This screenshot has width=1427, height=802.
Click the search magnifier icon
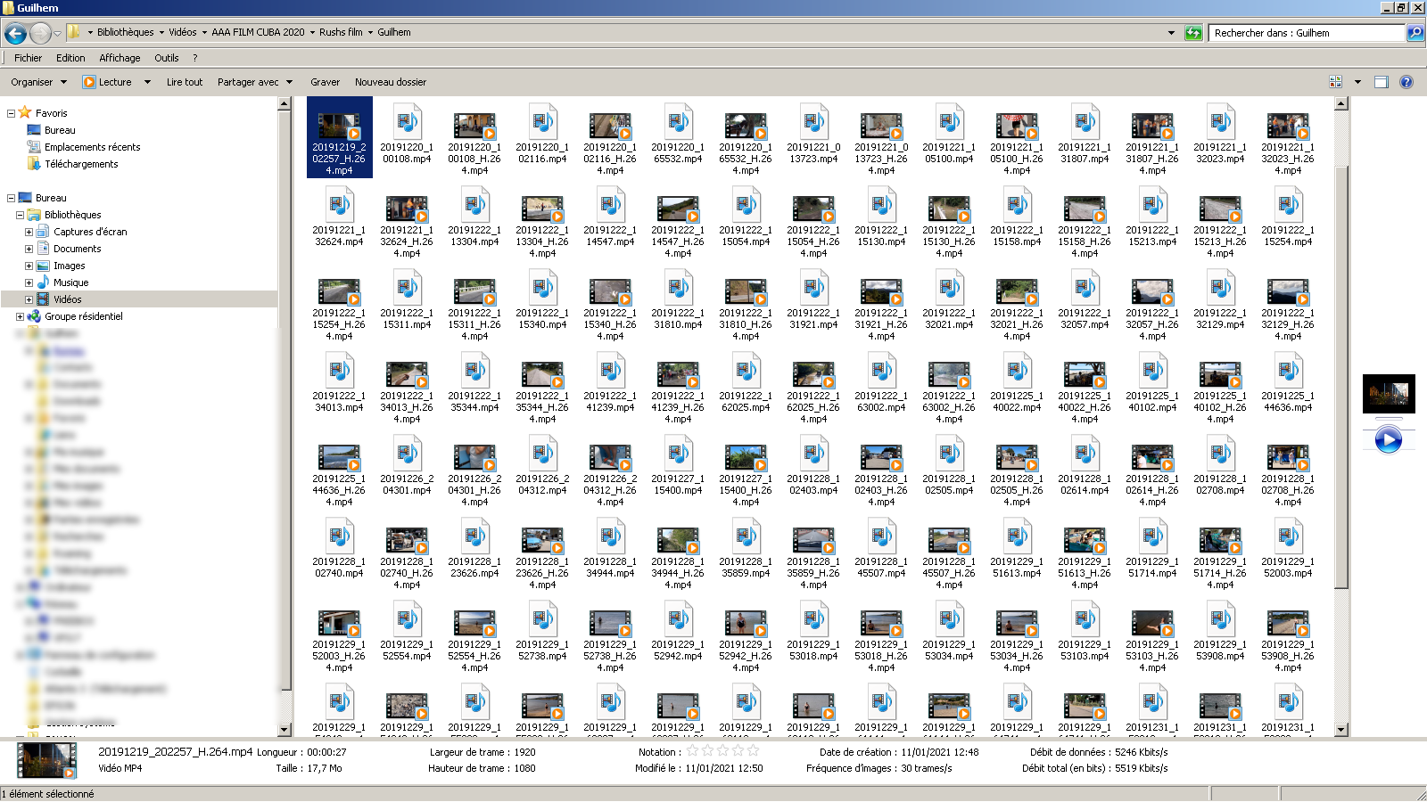tap(1415, 33)
